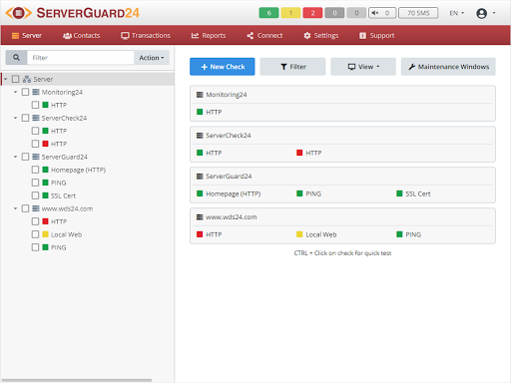The image size is (511, 383).
Task: Toggle the root Server checkbox in sidebar
Action: click(15, 79)
